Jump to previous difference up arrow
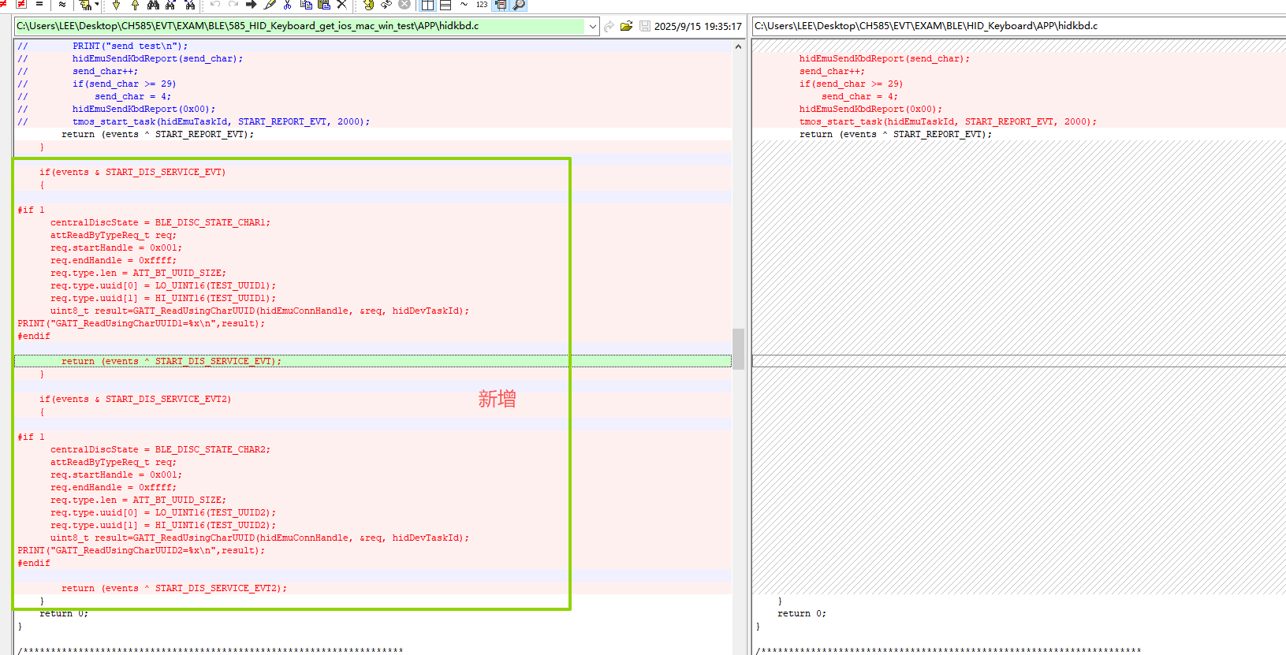The image size is (1286, 655). point(135,4)
